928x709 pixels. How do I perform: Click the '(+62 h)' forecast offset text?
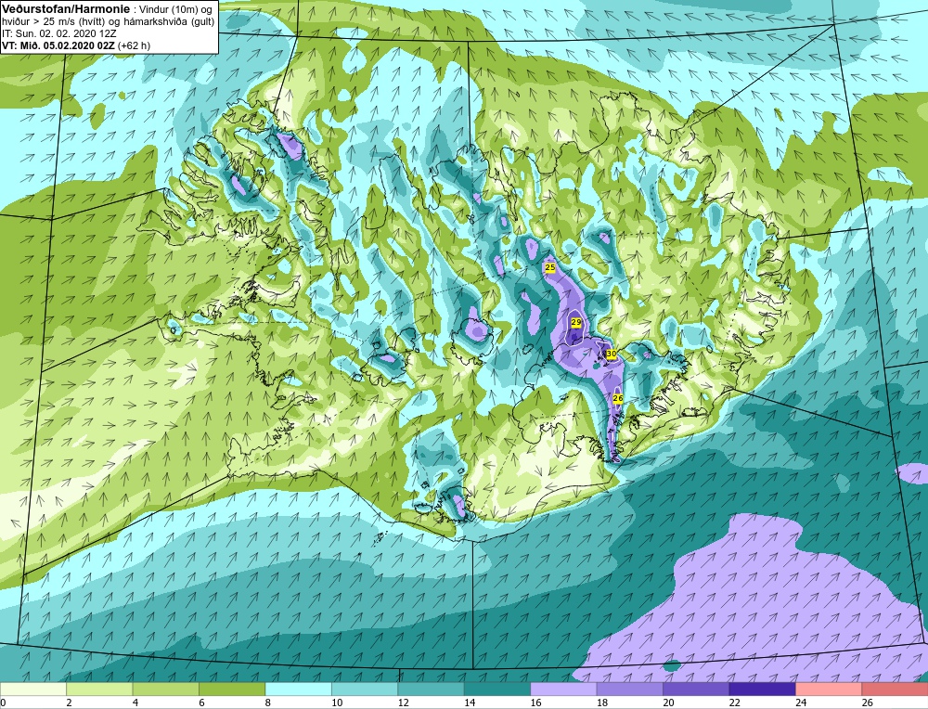pyautogui.click(x=135, y=45)
